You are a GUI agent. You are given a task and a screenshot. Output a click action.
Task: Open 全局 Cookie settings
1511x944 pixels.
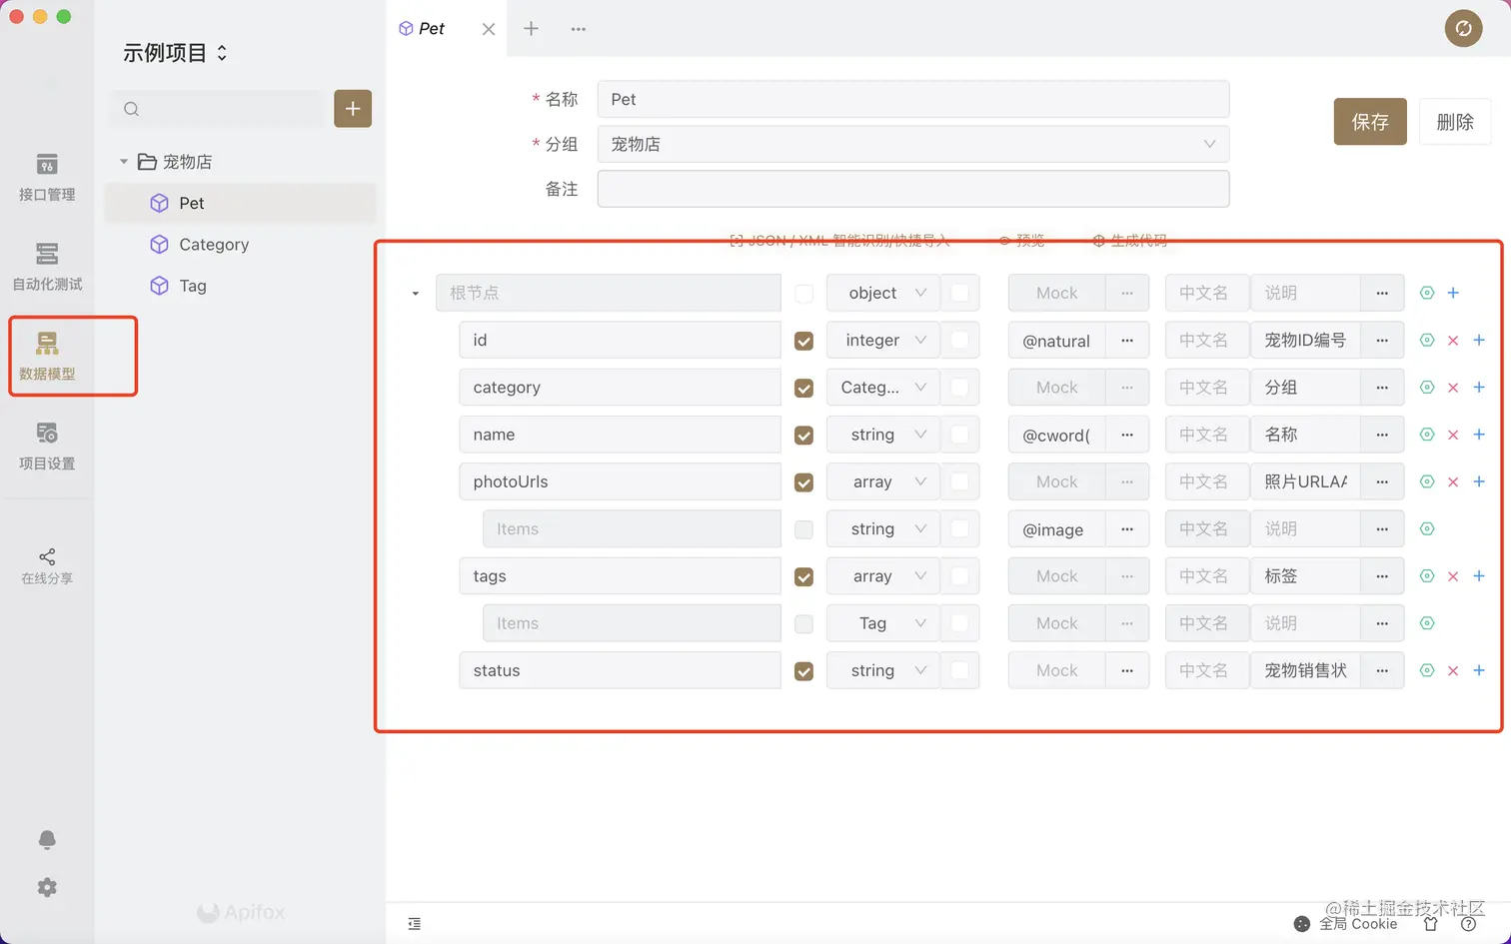tap(1345, 924)
